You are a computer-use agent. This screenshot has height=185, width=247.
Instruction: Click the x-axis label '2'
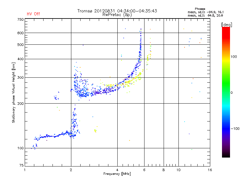[x=71, y=170]
